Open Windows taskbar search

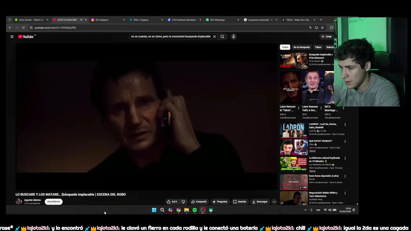click(162, 210)
